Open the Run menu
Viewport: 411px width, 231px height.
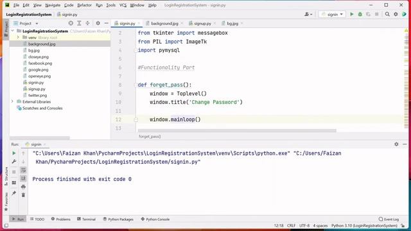tap(99, 5)
